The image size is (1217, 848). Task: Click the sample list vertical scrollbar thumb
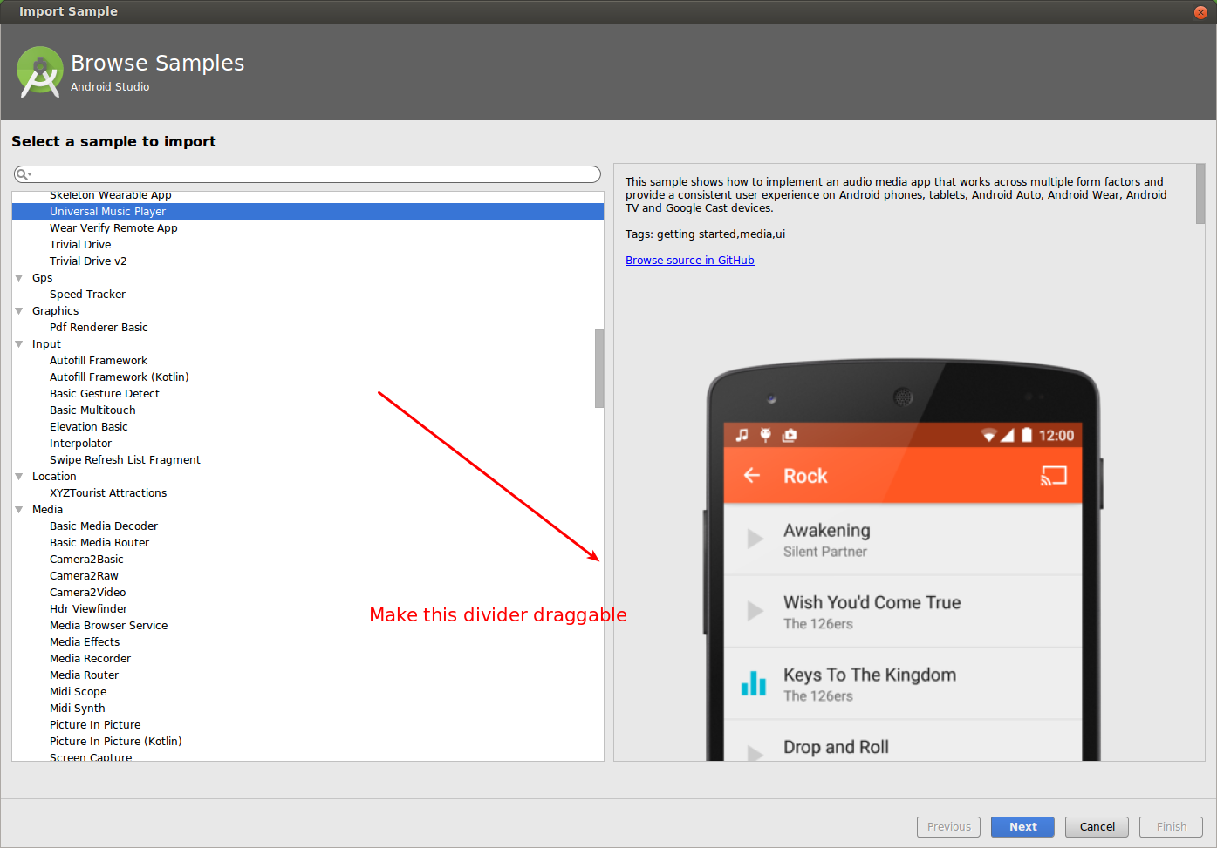tap(599, 368)
